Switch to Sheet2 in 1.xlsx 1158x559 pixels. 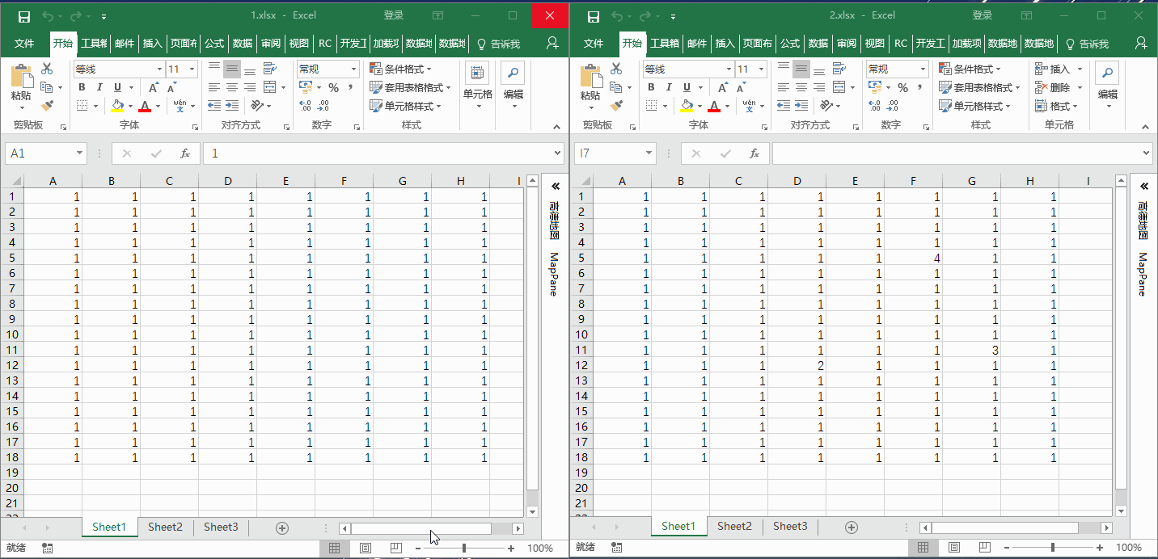[x=165, y=527]
